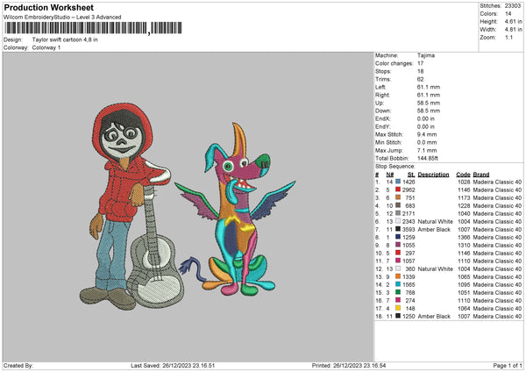The width and height of the screenshot is (526, 372).
Task: Click the hooded boy in the design preview
Action: (x=124, y=204)
